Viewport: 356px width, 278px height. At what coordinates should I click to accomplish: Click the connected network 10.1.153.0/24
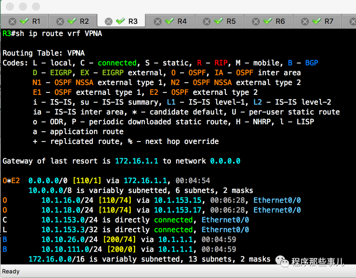(70, 220)
